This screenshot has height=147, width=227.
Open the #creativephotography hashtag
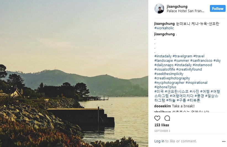click(x=172, y=78)
